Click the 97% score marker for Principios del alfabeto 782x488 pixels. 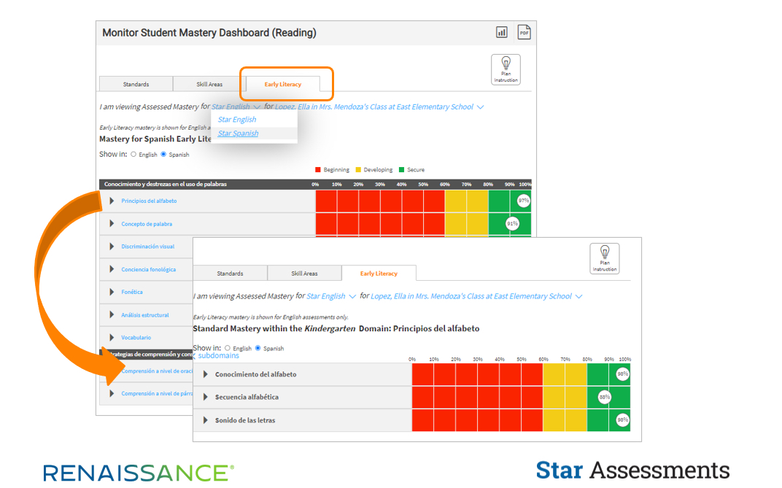click(x=523, y=201)
